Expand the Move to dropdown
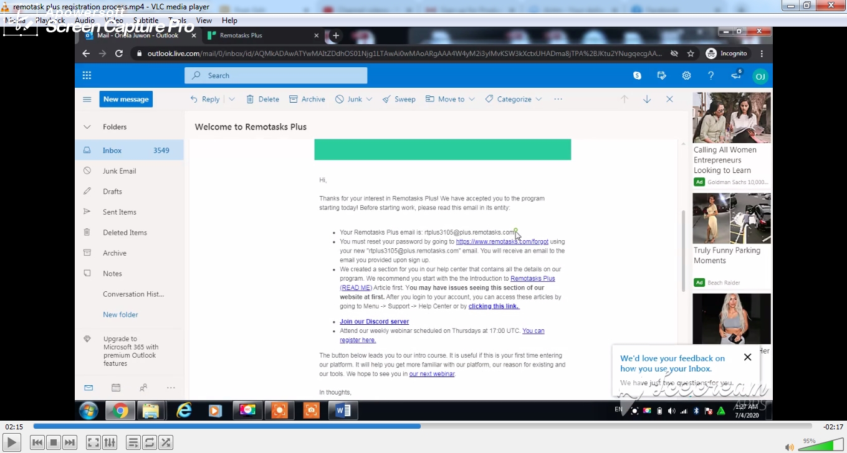 coord(472,99)
